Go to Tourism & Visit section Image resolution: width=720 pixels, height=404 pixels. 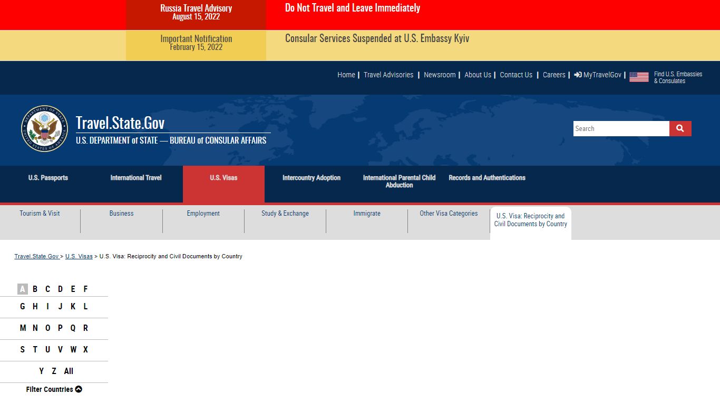click(40, 214)
